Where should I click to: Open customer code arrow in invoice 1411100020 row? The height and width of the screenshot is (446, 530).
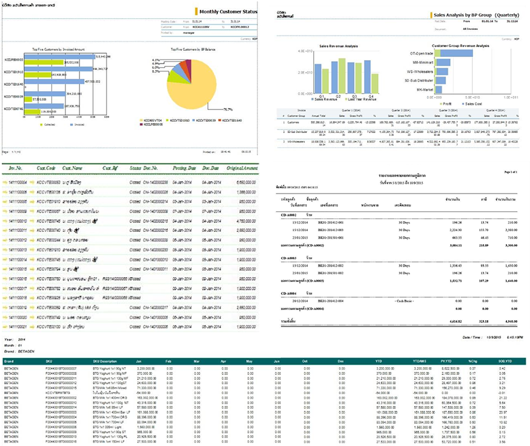tap(32, 317)
